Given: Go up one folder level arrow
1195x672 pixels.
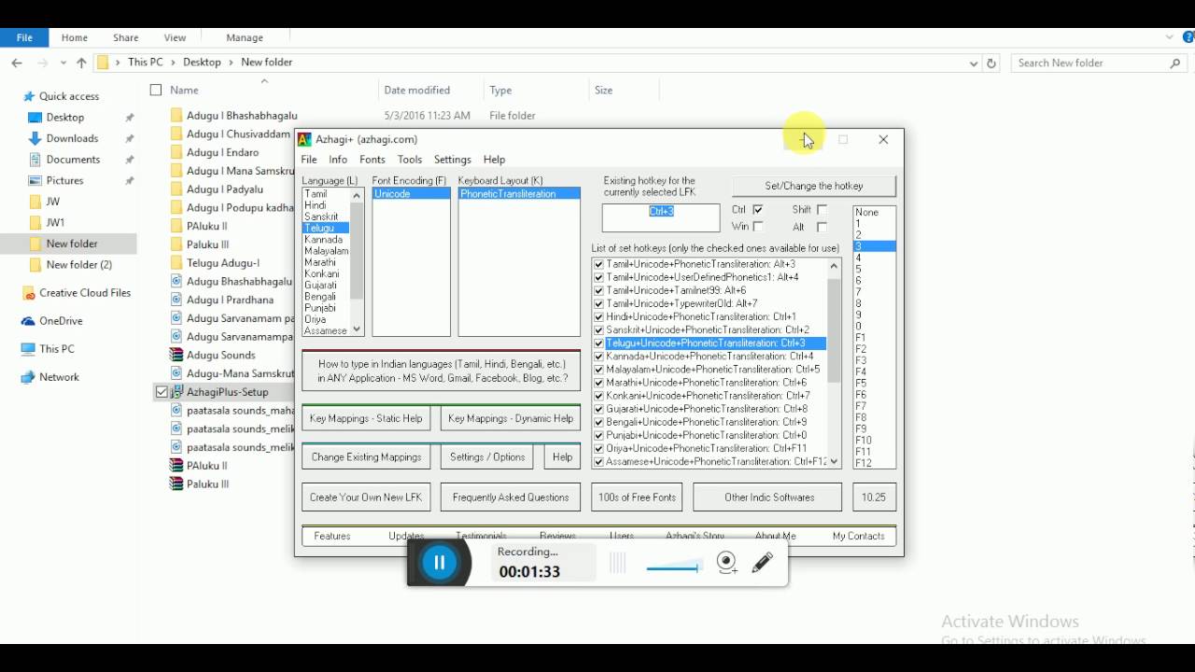Looking at the screenshot, I should [81, 63].
